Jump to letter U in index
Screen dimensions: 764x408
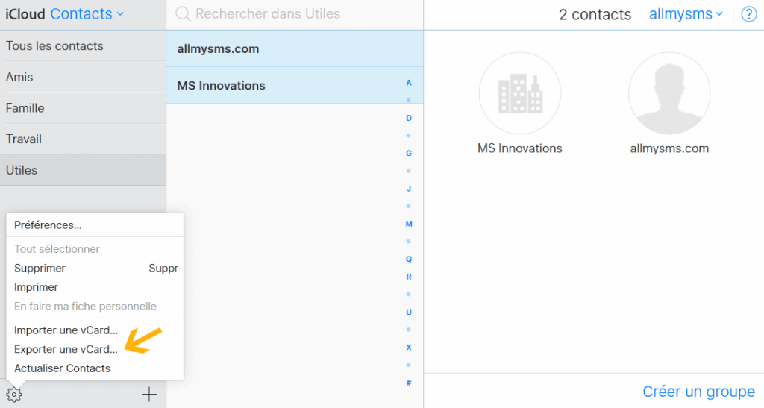pos(409,312)
